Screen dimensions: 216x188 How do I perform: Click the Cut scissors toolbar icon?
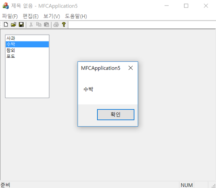click(31, 25)
